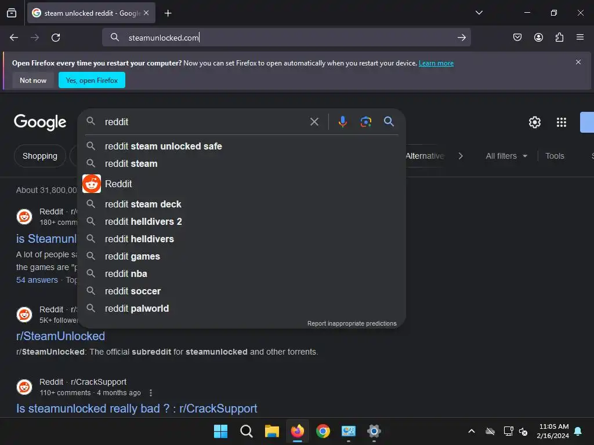Search by image with Lens icon
This screenshot has width=594, height=445.
coord(365,122)
